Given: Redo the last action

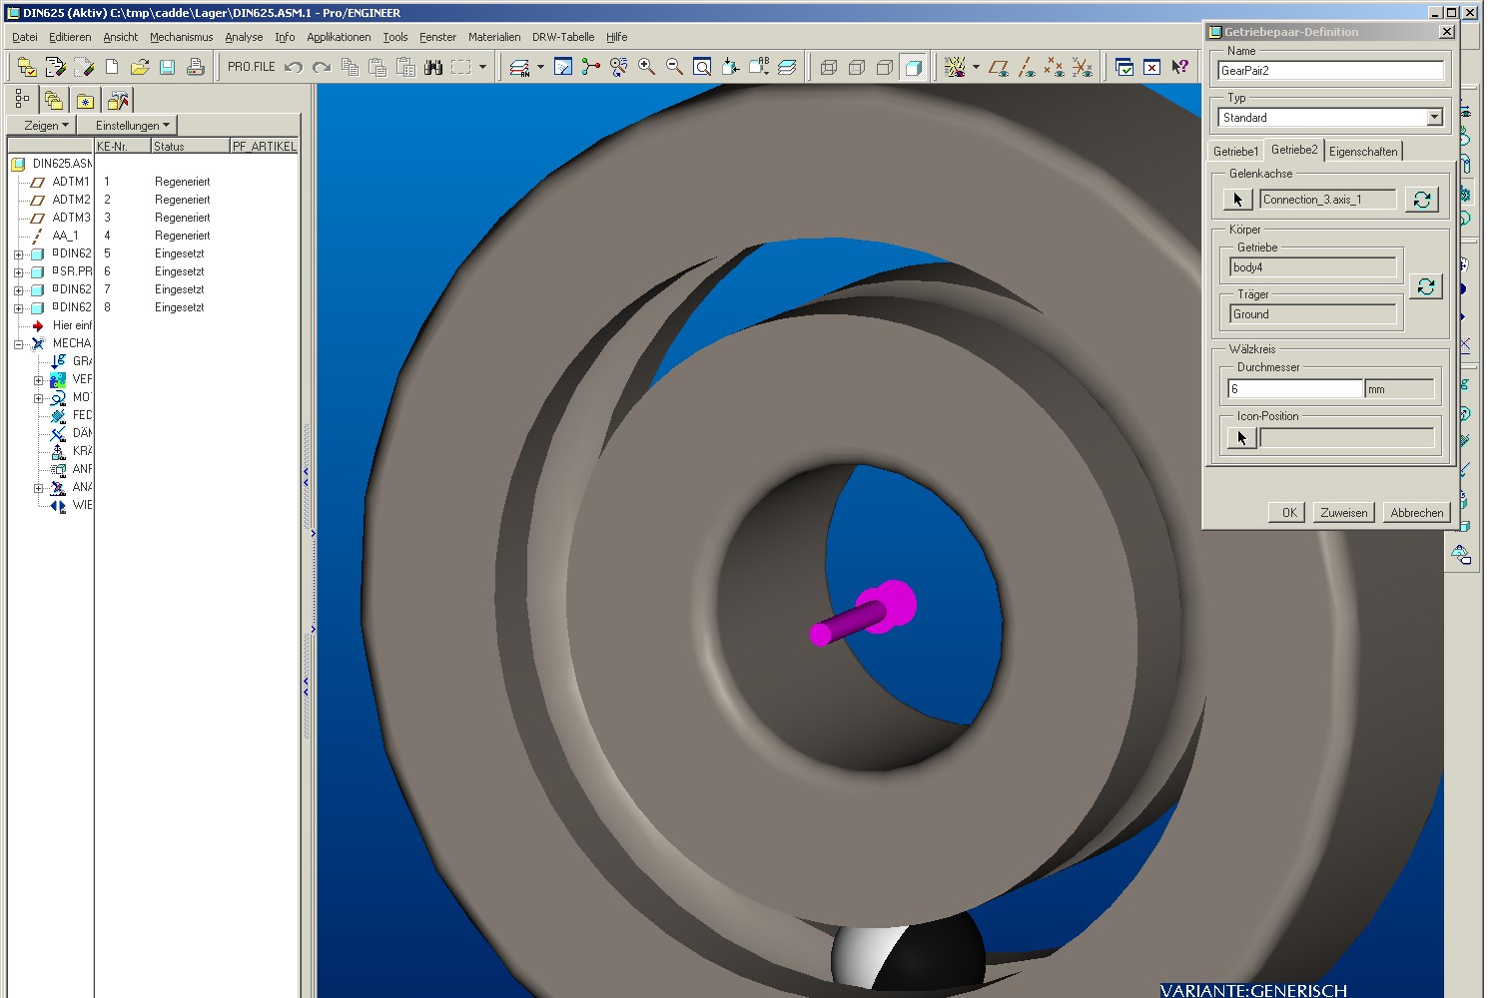Looking at the screenshot, I should [322, 67].
